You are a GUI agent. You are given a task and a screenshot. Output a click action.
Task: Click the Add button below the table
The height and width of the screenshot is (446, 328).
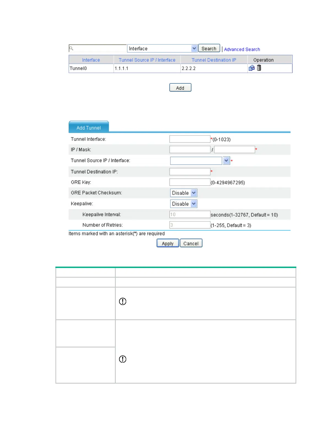click(x=180, y=88)
